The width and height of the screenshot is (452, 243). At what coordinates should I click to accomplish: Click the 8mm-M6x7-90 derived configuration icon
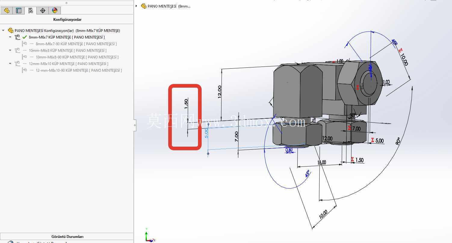(24, 44)
